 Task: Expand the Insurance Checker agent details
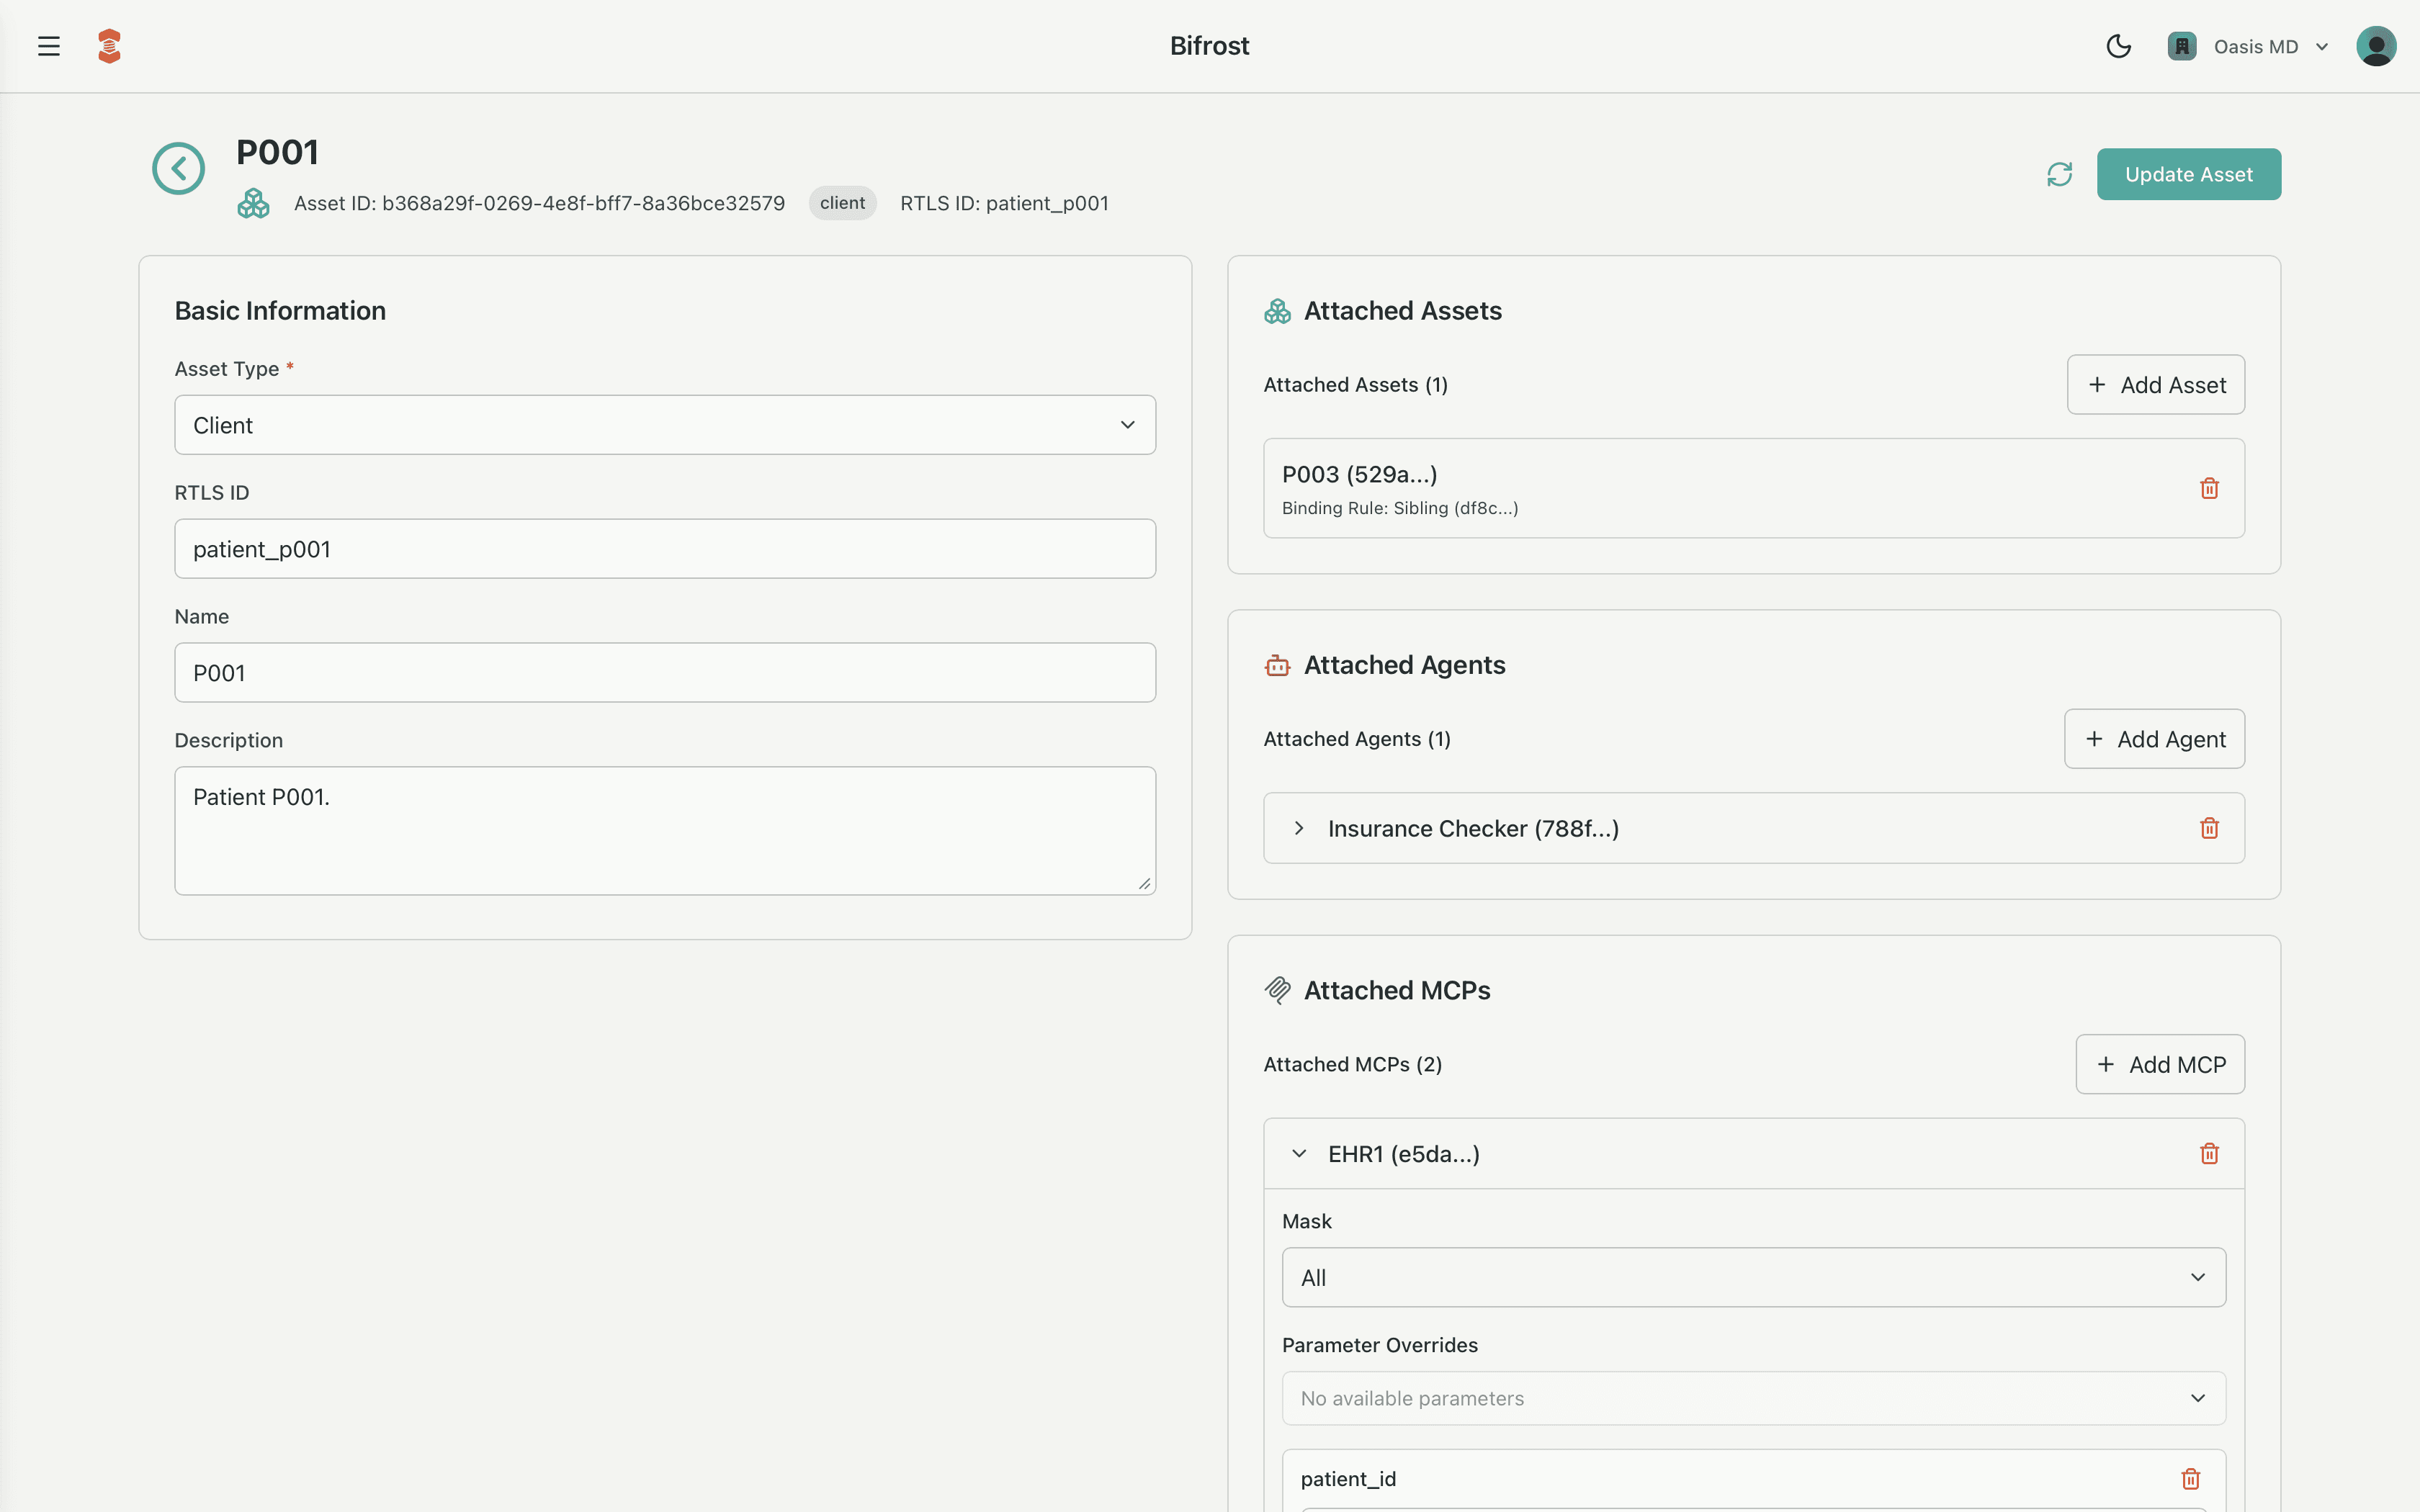[1299, 828]
